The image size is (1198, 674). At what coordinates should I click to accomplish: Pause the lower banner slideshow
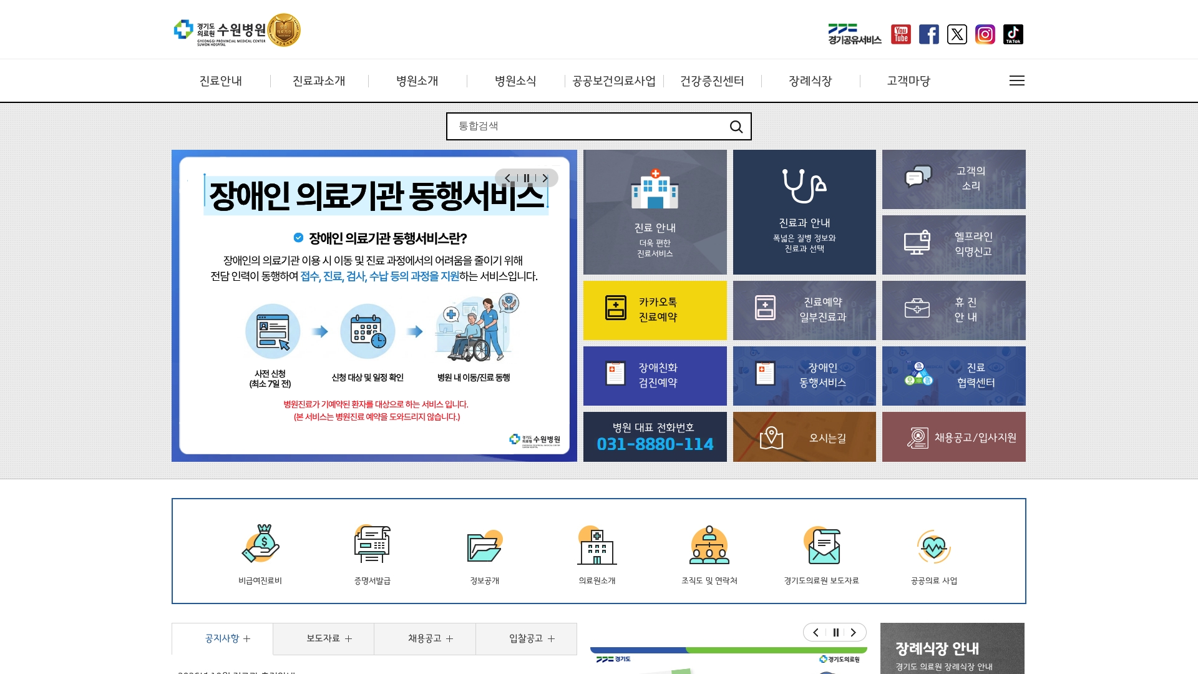(x=835, y=632)
